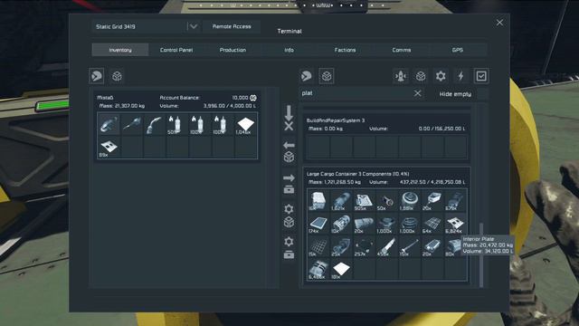Image resolution: width=579 pixels, height=326 pixels.
Task: Clear the 'plat' search with X
Action: pyautogui.click(x=417, y=93)
